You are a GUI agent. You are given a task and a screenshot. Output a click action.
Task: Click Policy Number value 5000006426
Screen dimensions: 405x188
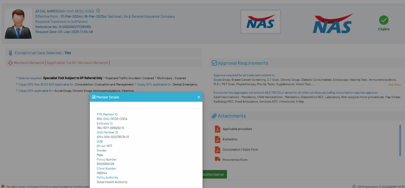point(106,164)
